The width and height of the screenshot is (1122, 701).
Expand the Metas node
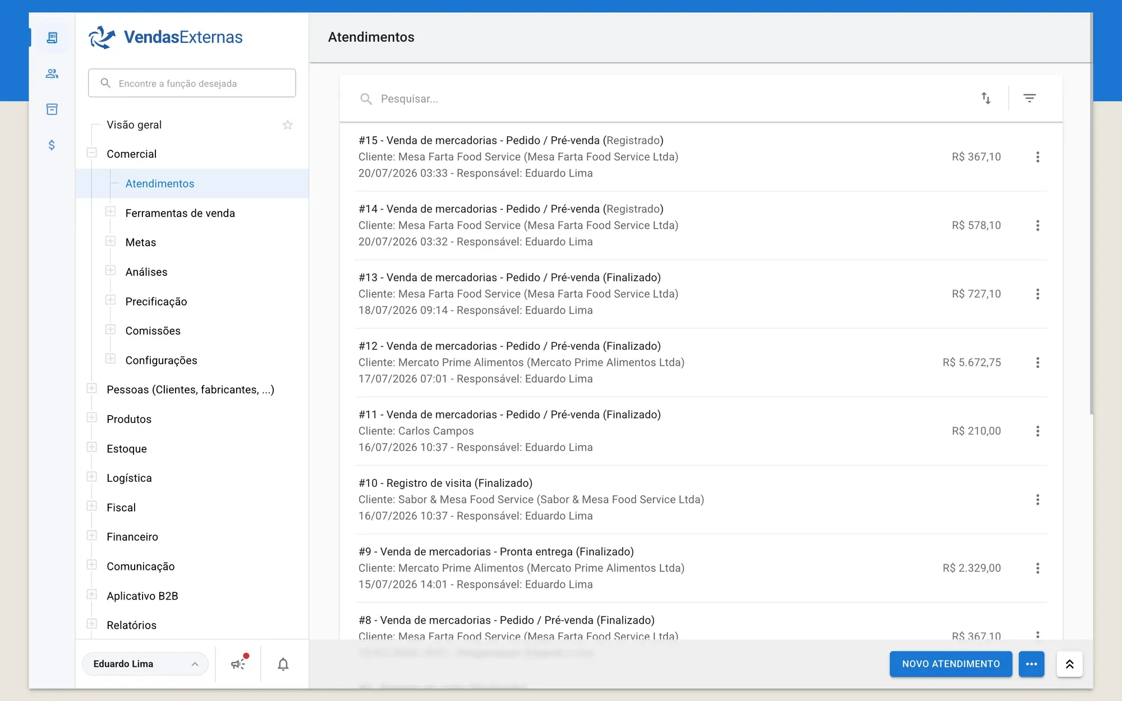click(x=111, y=241)
